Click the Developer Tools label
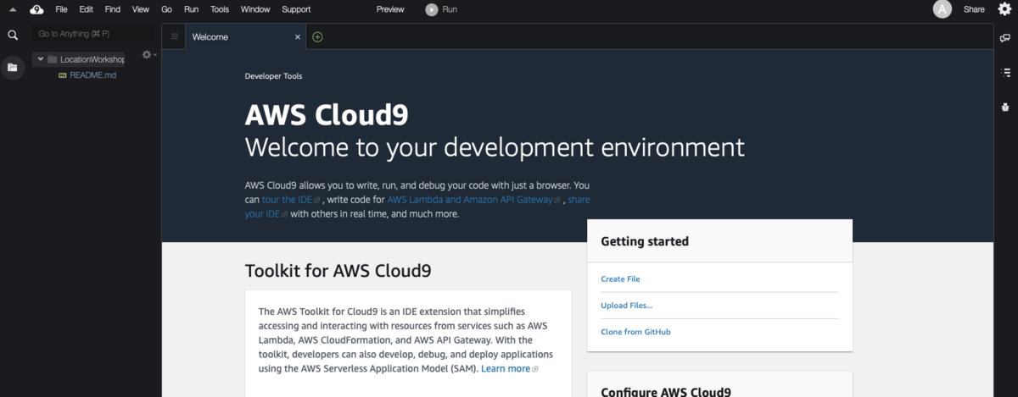1018x397 pixels. (x=273, y=76)
